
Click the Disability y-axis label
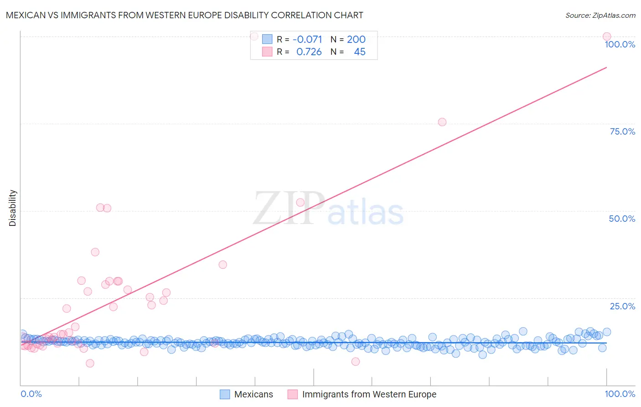pos(13,208)
